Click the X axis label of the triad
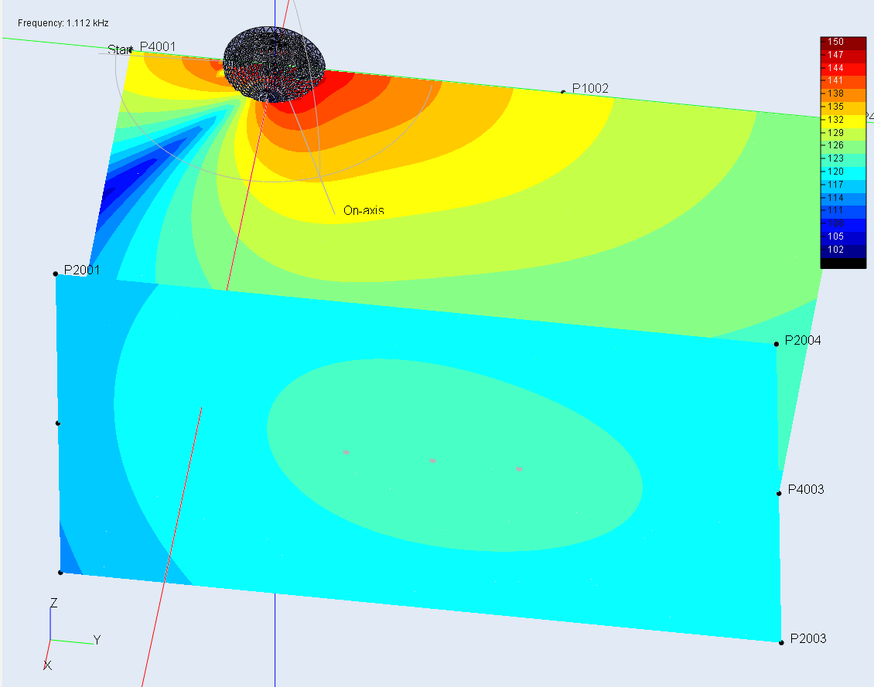Viewport: 874px width, 687px height. click(48, 665)
